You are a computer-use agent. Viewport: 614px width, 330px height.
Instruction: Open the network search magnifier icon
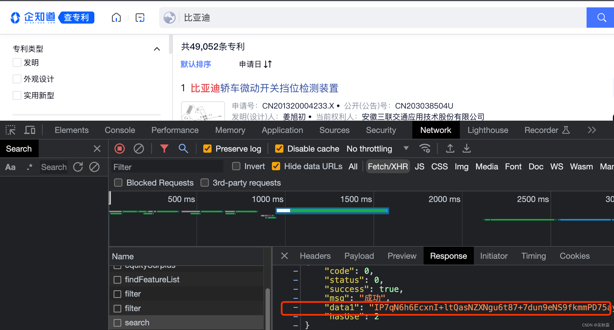[x=183, y=149]
